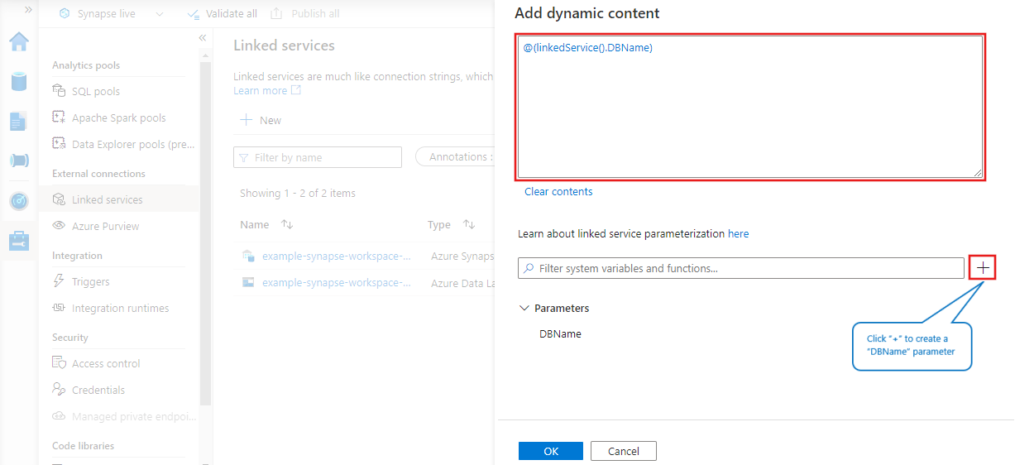Select SQL pools in the sidebar
Image resolution: width=1015 pixels, height=465 pixels.
tap(96, 91)
